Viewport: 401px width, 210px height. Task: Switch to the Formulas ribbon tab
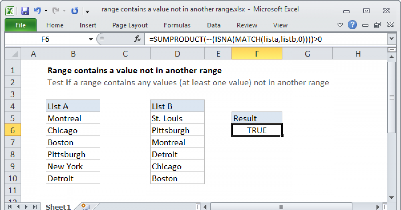(177, 25)
